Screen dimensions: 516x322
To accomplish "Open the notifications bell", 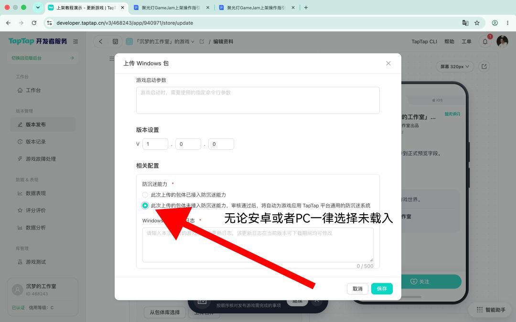I will (x=485, y=42).
